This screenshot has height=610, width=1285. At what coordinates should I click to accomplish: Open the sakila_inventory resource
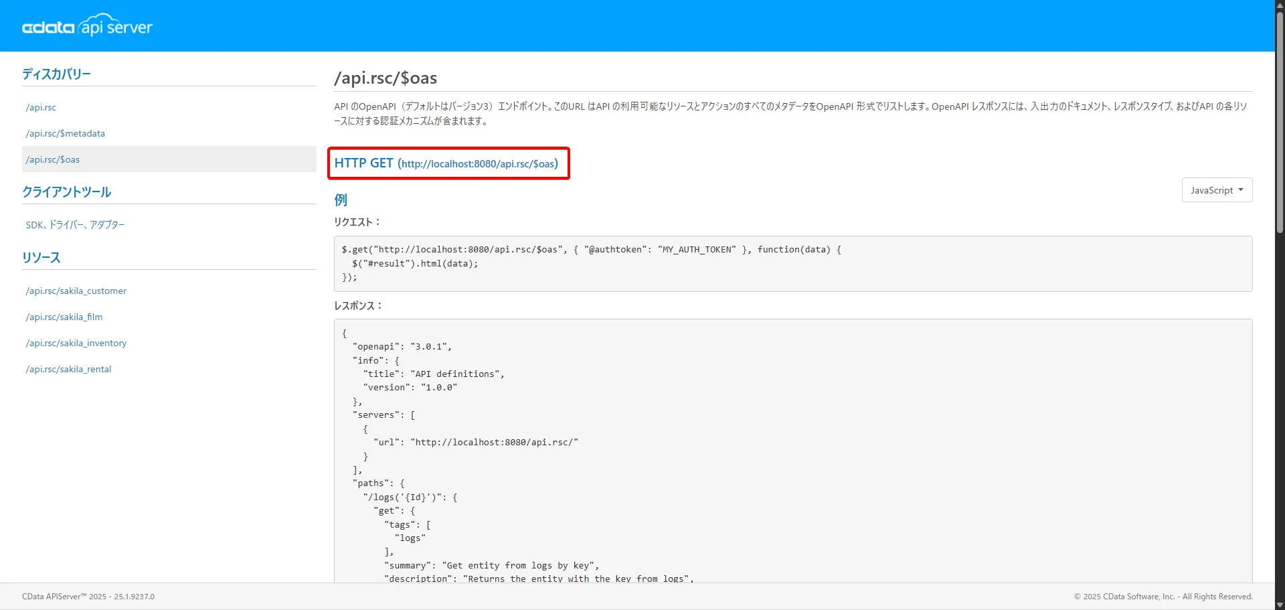[x=76, y=343]
